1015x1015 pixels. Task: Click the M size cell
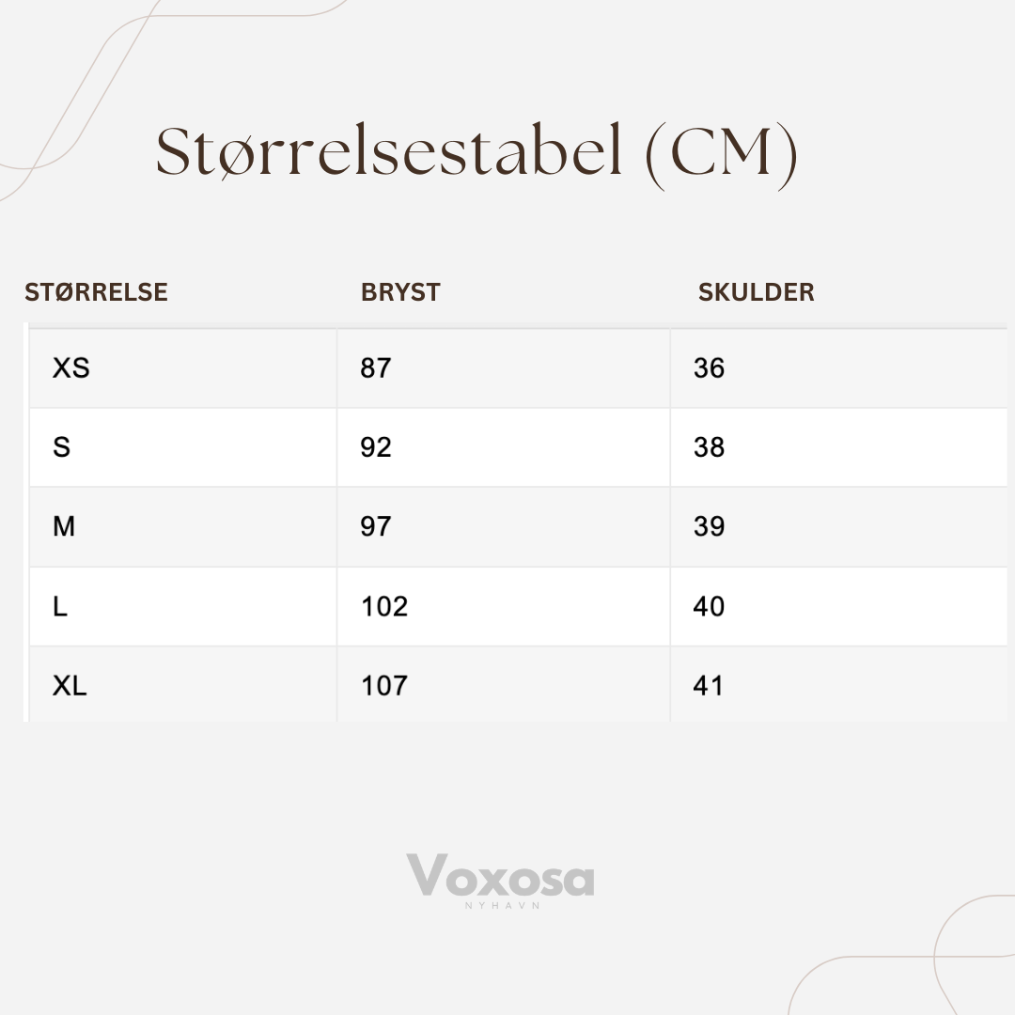pyautogui.click(x=183, y=527)
